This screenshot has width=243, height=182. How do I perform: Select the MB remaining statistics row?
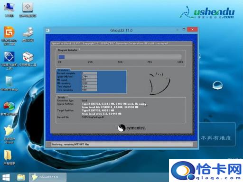click(x=77, y=83)
